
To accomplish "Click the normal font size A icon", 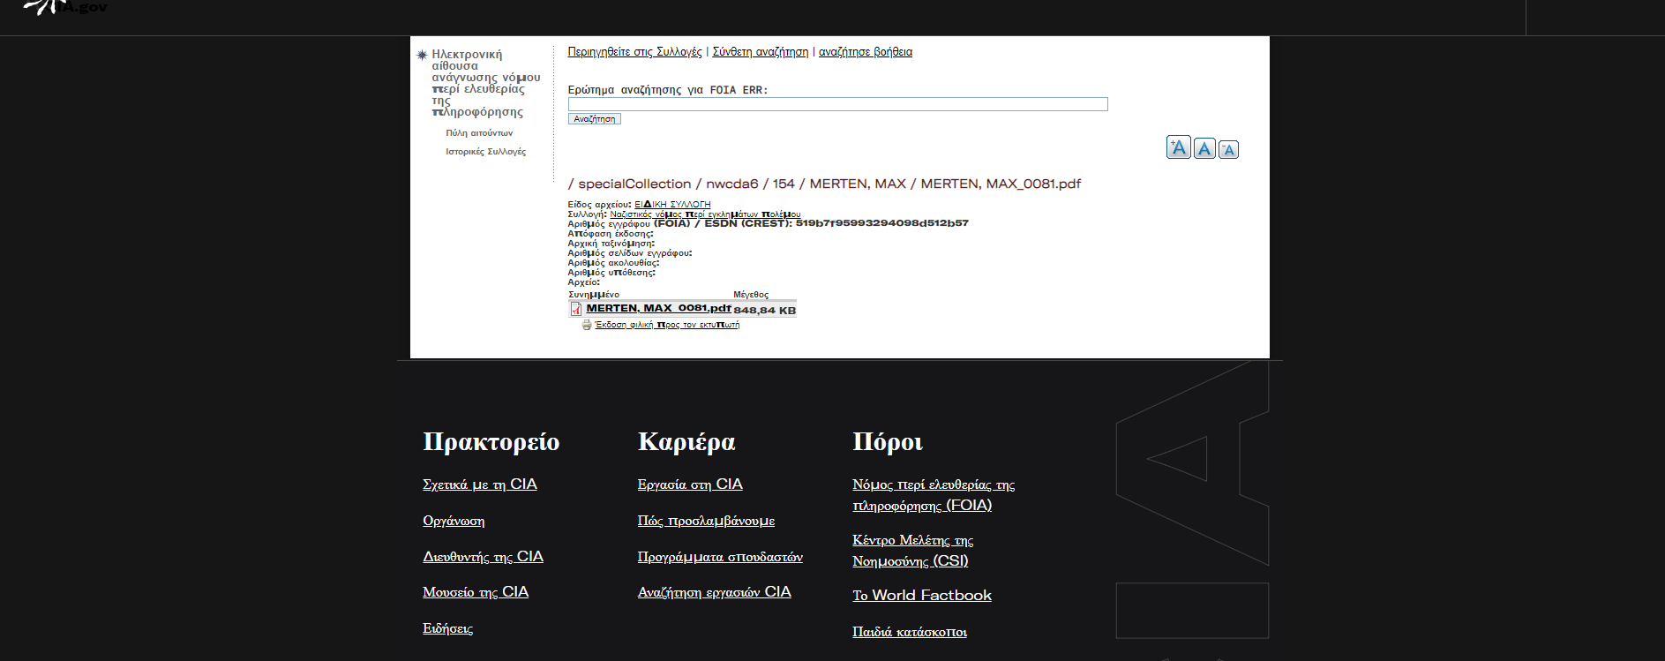I will (1204, 148).
